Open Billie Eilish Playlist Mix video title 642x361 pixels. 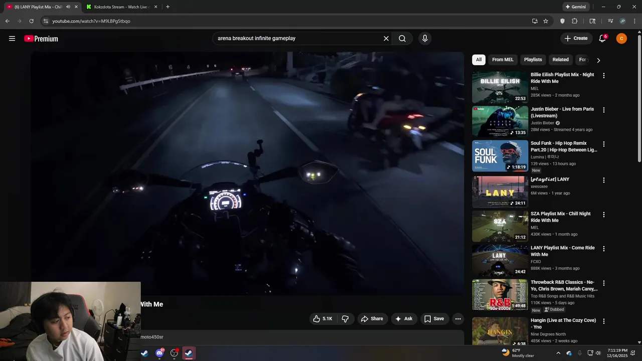pyautogui.click(x=562, y=78)
